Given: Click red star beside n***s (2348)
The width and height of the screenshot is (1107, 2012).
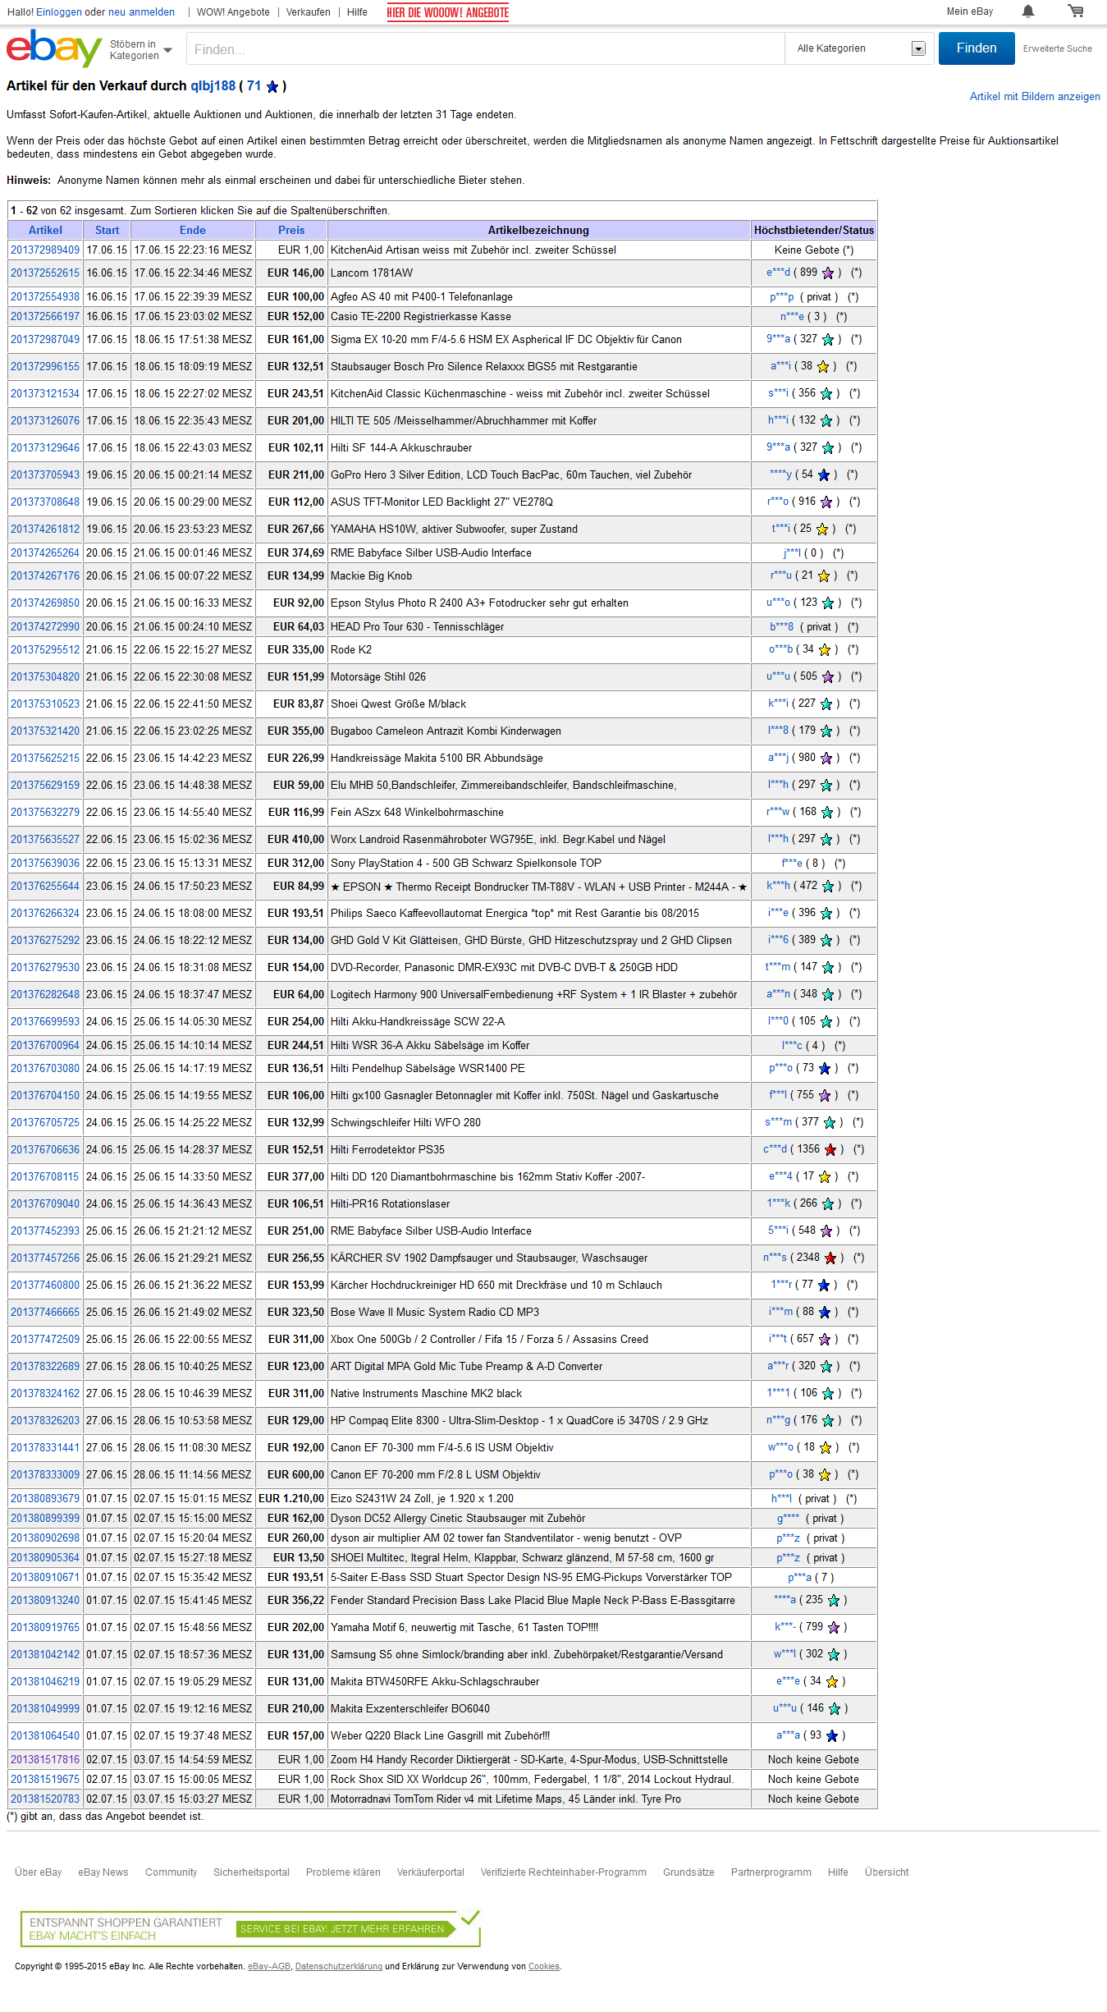Looking at the screenshot, I should click(x=830, y=1258).
